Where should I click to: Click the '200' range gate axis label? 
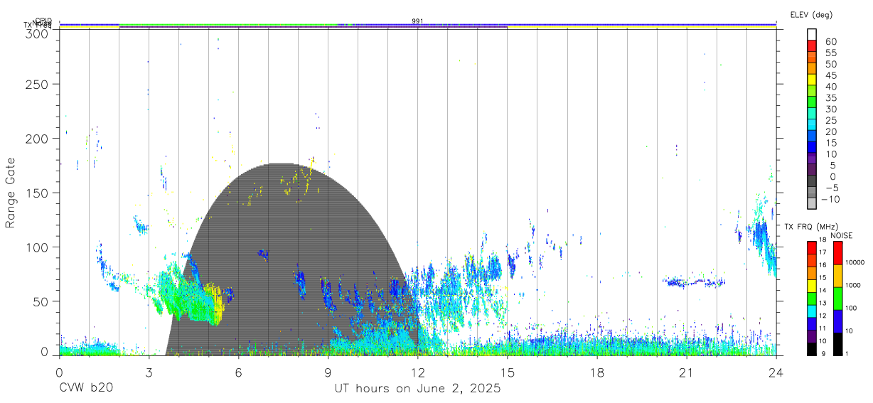(36, 139)
